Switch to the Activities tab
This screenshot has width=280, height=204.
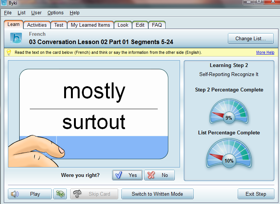[x=37, y=25]
